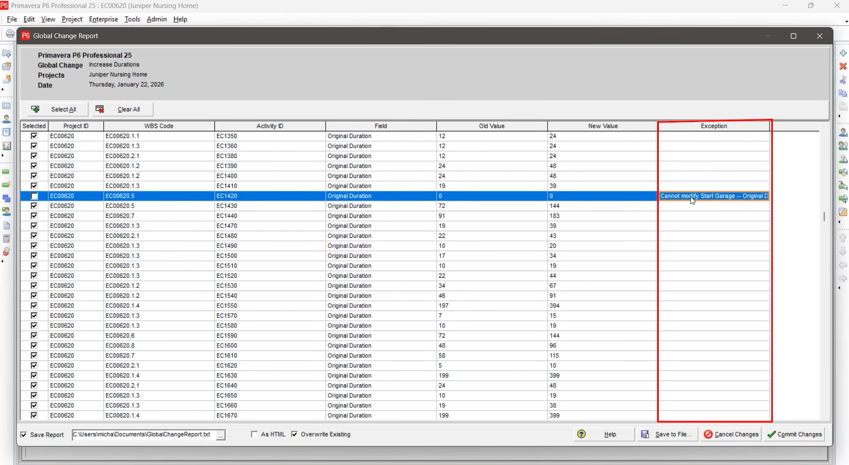Click the chart Tracking icon in left sidebar
Viewport: 849px width, 465px height.
pos(7,146)
